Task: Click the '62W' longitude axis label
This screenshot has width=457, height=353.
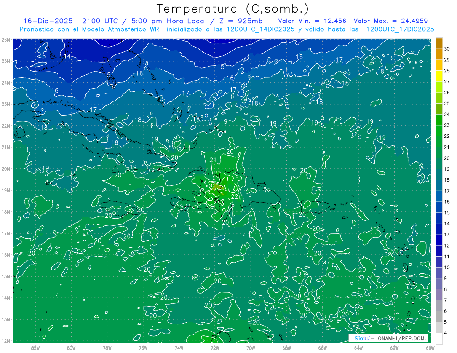Action: (x=394, y=348)
